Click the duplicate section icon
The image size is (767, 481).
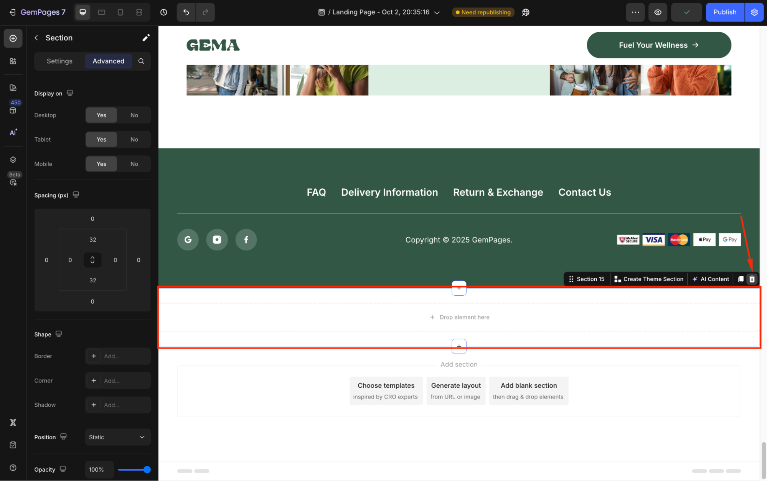tap(741, 279)
